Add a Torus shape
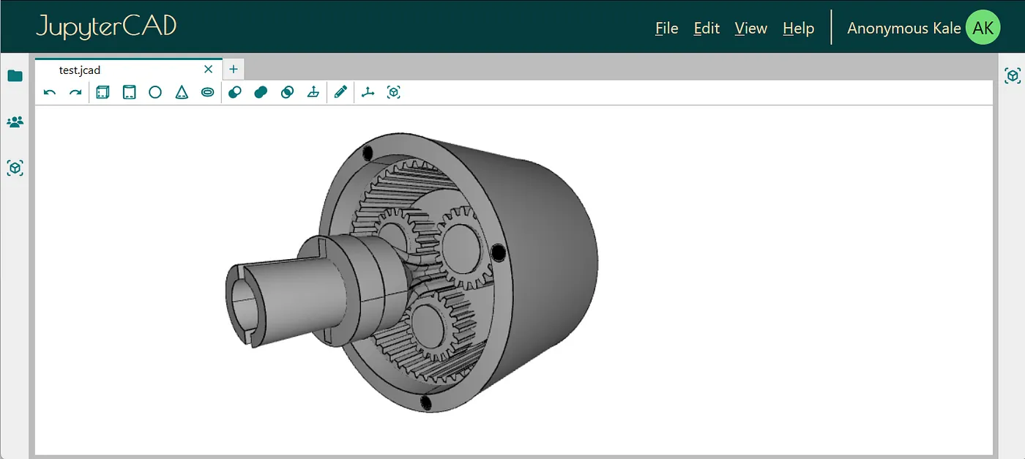The image size is (1025, 459). point(208,92)
